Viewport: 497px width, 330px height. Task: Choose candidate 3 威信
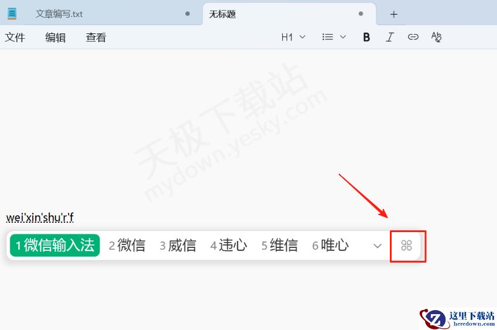pos(178,245)
